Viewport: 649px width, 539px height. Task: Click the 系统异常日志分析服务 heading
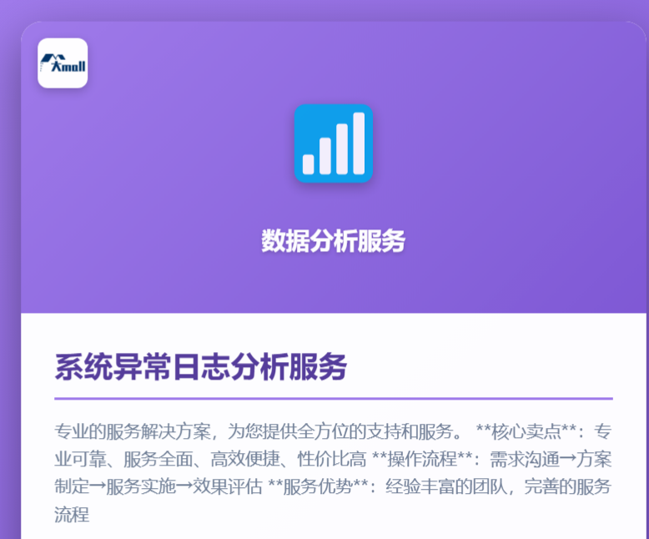point(201,367)
